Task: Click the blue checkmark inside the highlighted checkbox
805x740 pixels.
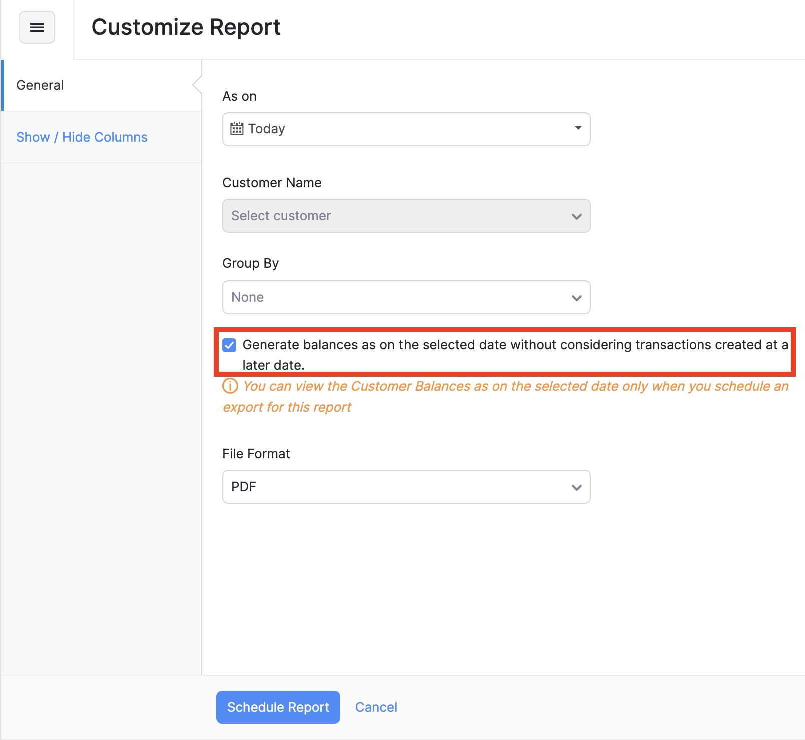Action: tap(229, 345)
